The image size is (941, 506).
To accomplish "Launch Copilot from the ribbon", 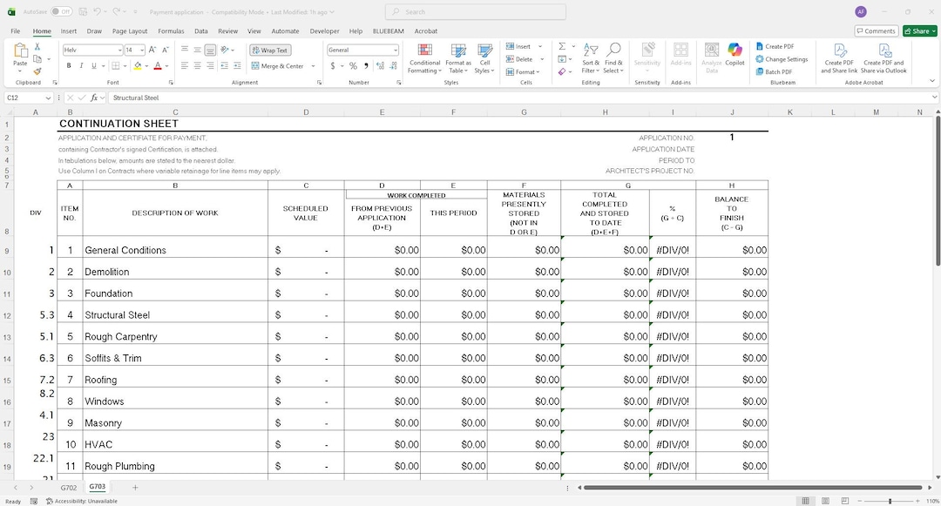I will pyautogui.click(x=735, y=55).
